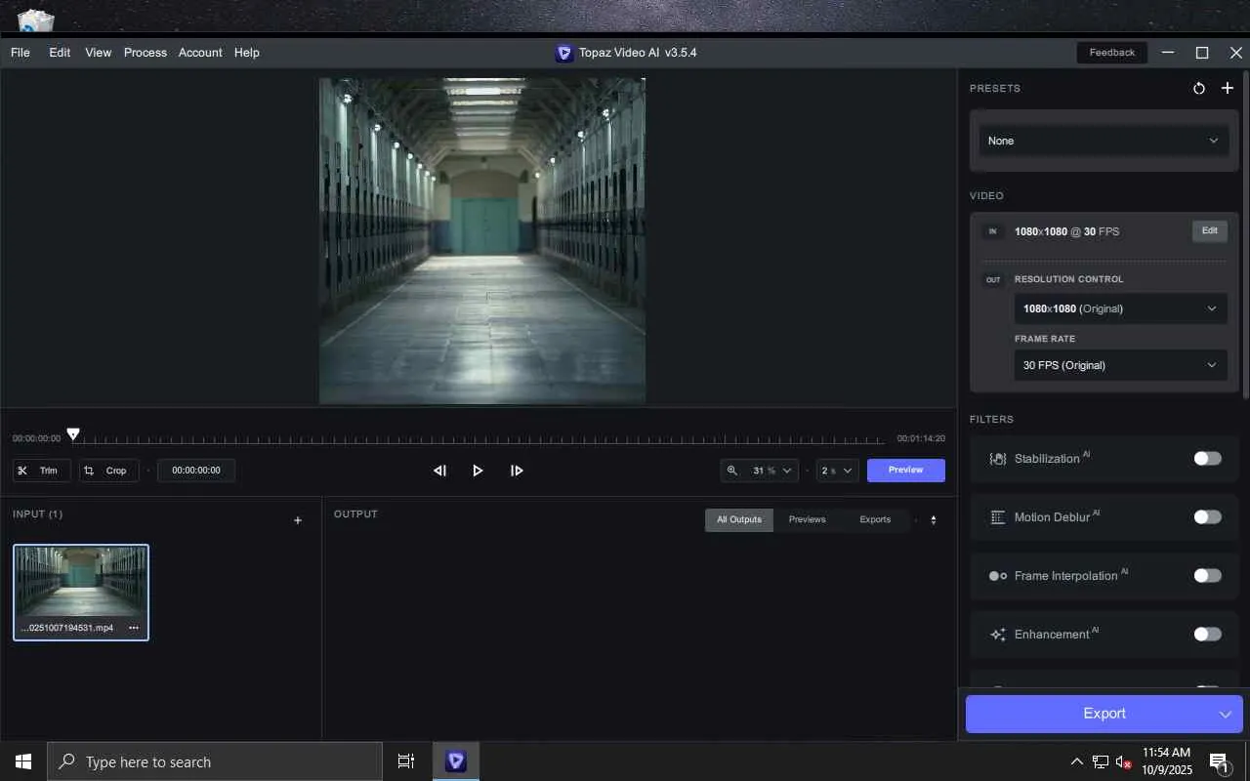
Task: Click the output sort order icon
Action: pos(933,520)
